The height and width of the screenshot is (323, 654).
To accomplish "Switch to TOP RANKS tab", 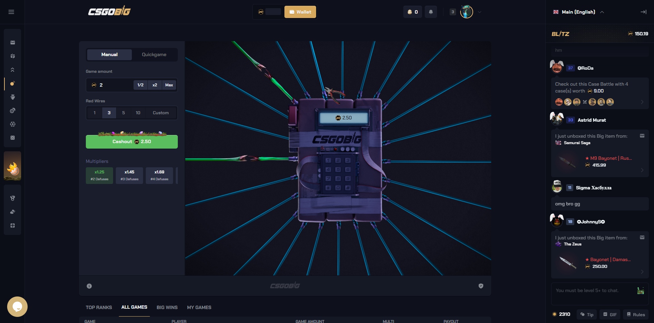I will pos(99,307).
